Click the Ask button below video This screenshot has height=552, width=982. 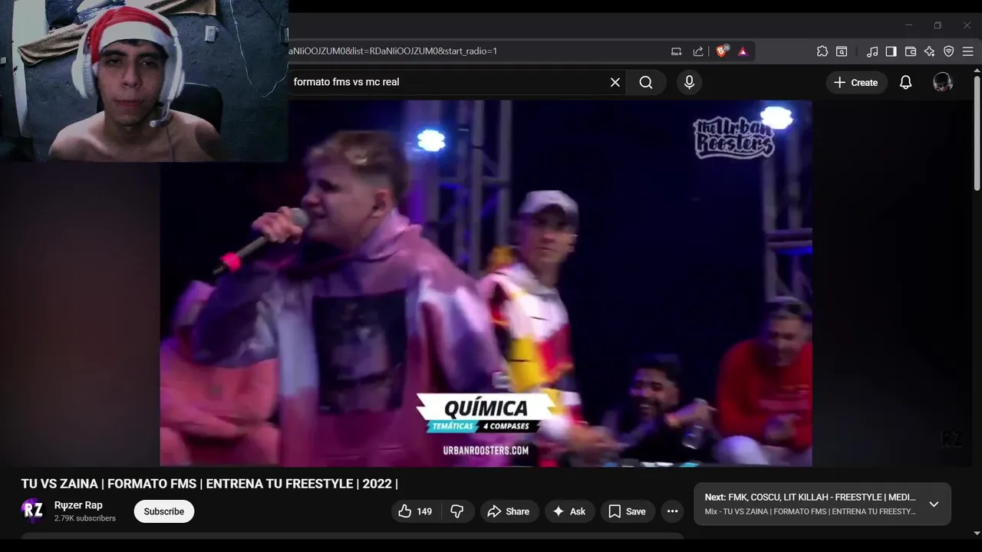(x=569, y=511)
